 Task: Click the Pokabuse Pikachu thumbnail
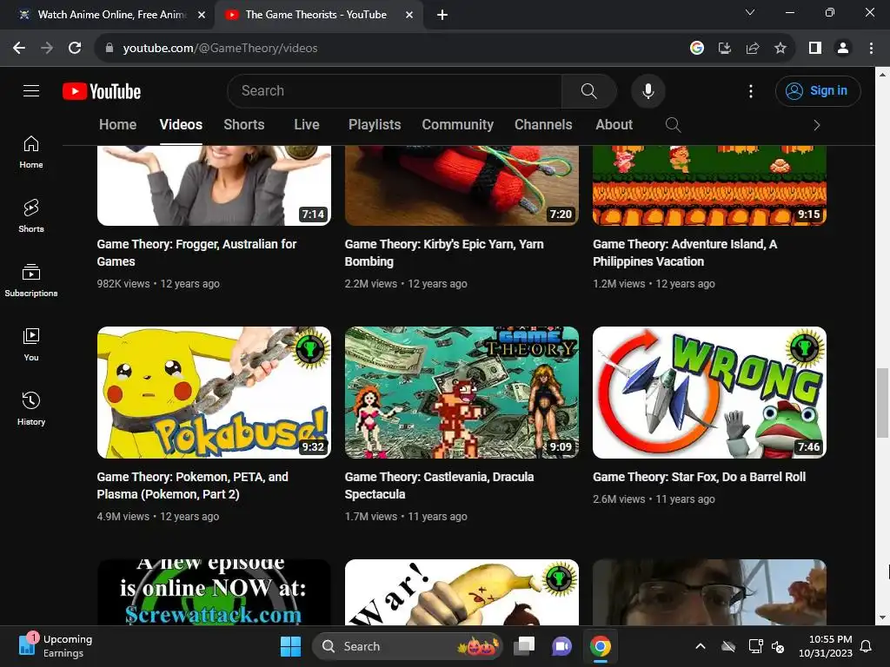click(x=214, y=393)
